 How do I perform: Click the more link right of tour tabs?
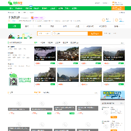coord(123,43)
